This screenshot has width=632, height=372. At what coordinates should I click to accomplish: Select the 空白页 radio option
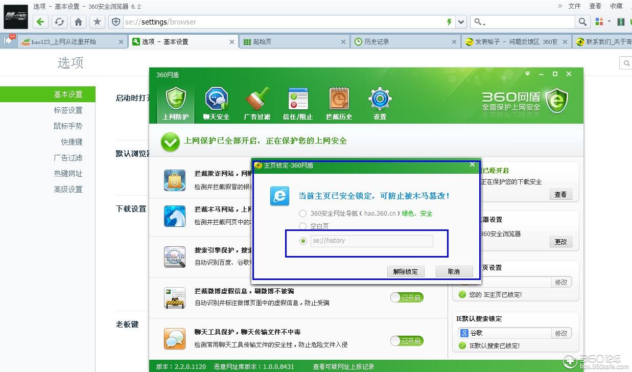(x=303, y=226)
